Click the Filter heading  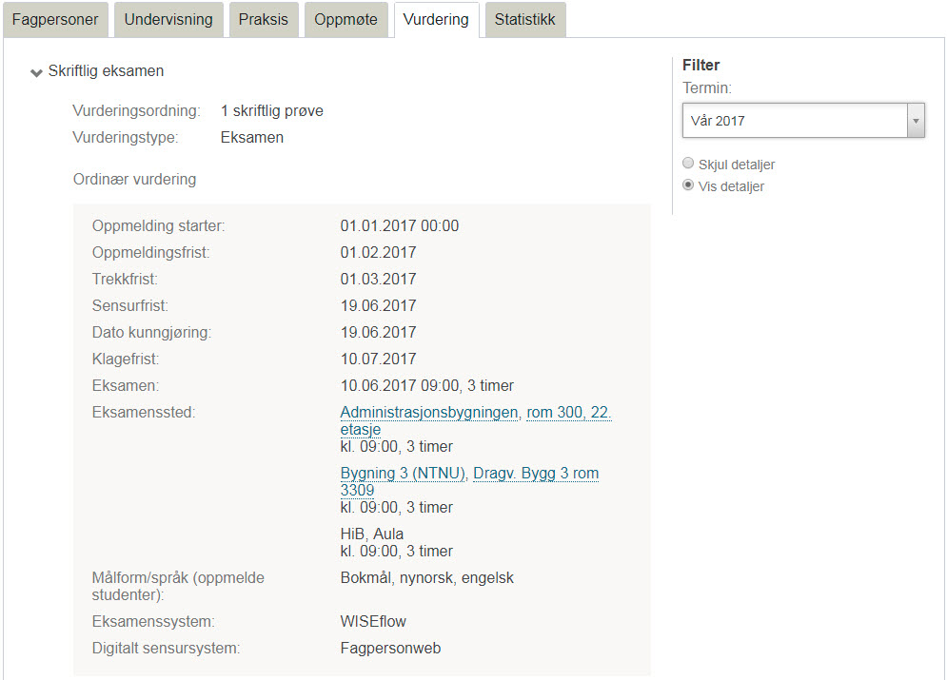click(701, 65)
